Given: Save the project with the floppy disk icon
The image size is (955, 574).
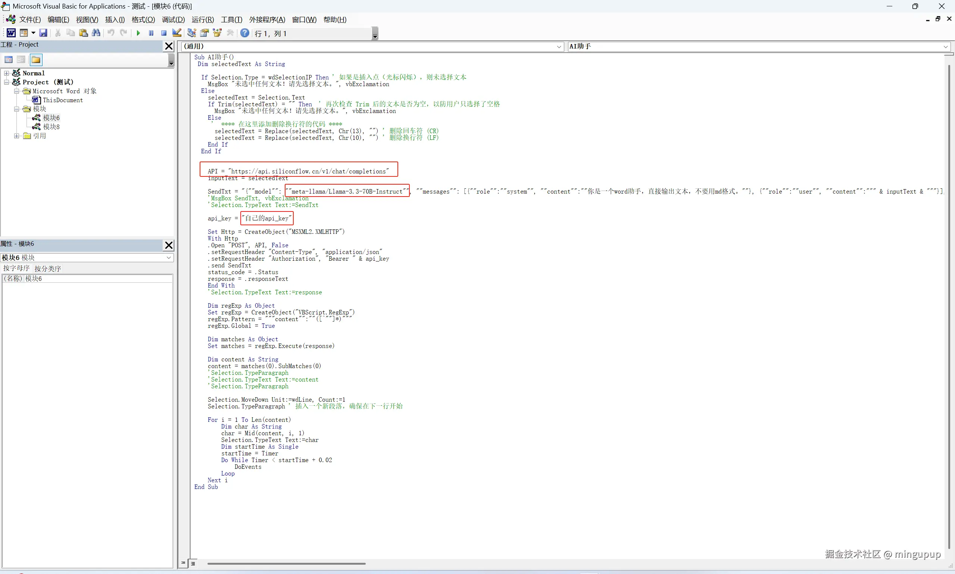Looking at the screenshot, I should click(x=43, y=33).
